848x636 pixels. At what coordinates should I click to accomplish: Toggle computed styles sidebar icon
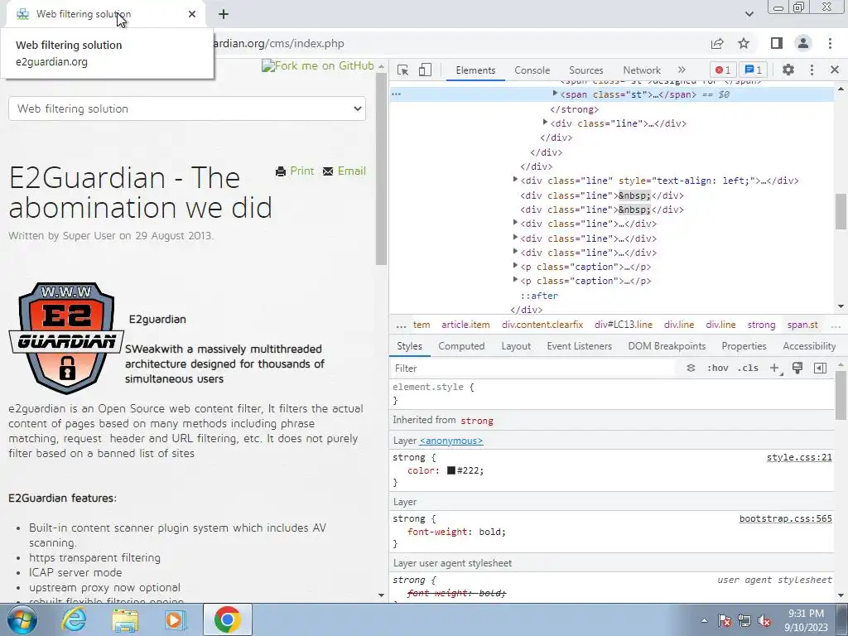click(820, 369)
